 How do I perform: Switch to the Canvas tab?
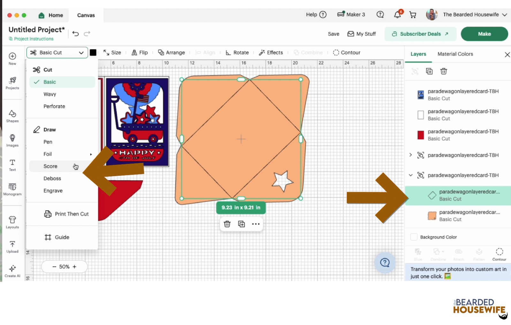click(x=86, y=15)
